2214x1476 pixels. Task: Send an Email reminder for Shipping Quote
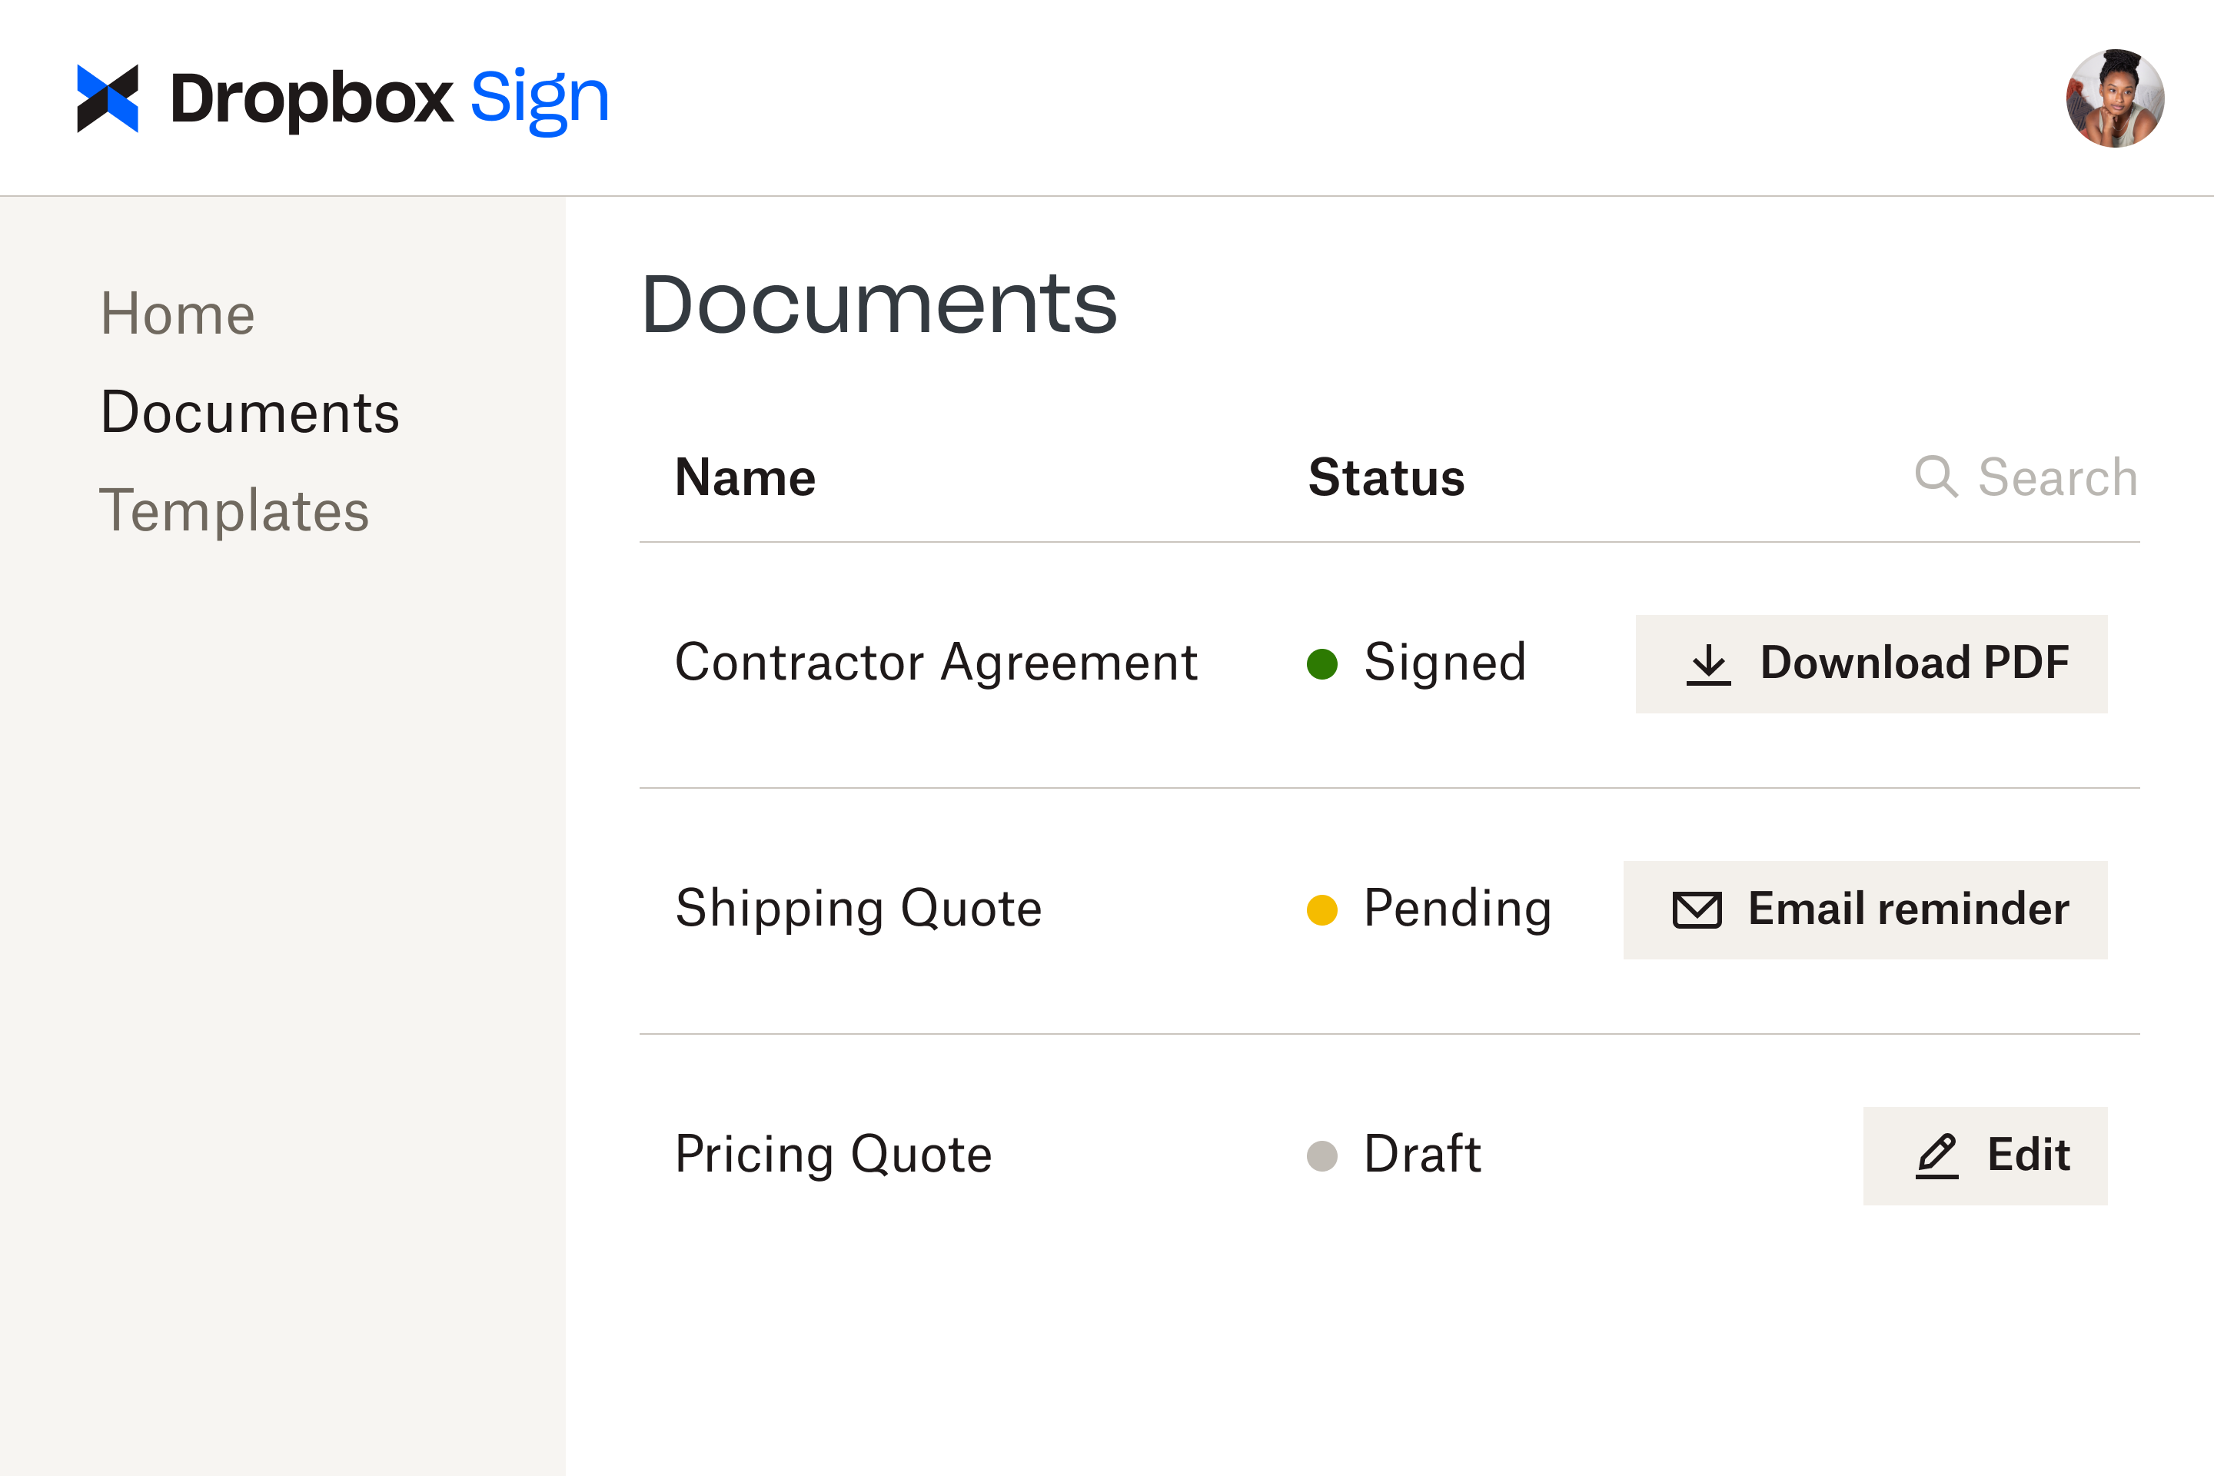click(x=1865, y=909)
